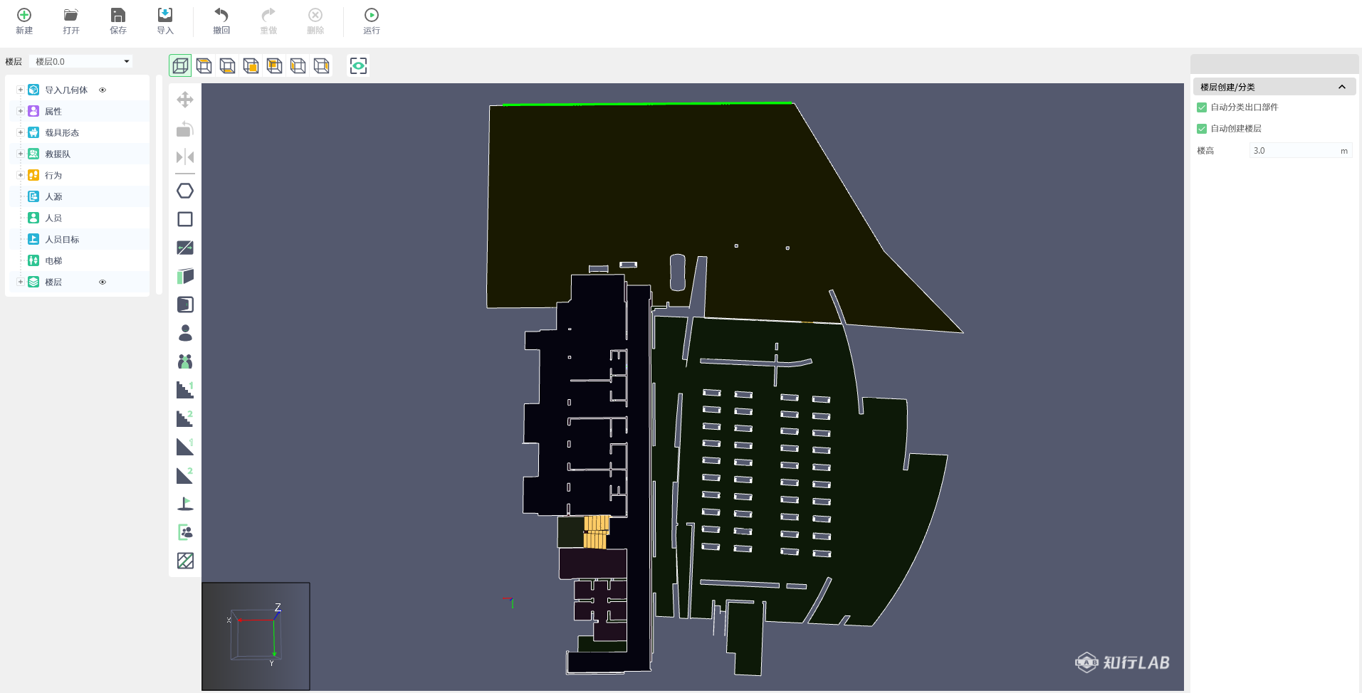Select the people source bracket tool
Screen dimensions: 1362x693
185,532
